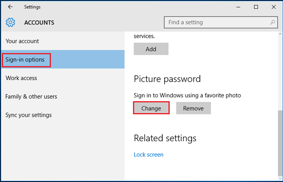This screenshot has height=182, width=283.
Task: Open the Work access section
Action: 63,78
